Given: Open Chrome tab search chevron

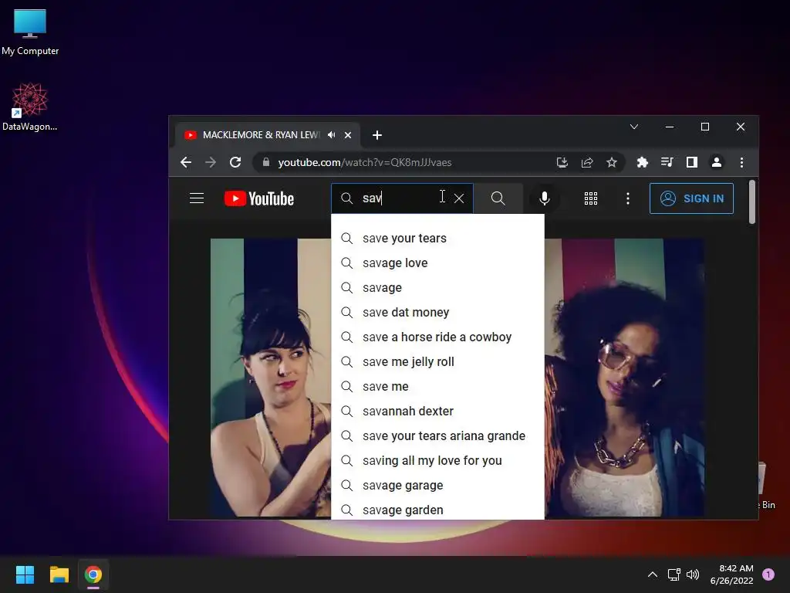Looking at the screenshot, I should click(x=634, y=127).
